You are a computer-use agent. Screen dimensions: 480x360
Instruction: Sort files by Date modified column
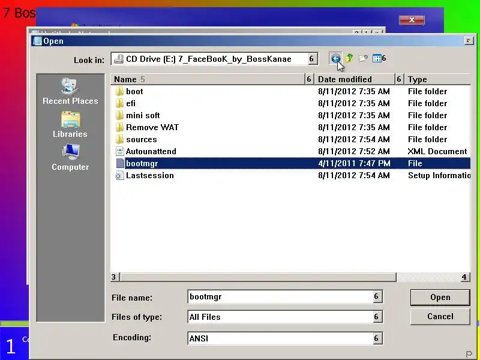tap(355, 79)
